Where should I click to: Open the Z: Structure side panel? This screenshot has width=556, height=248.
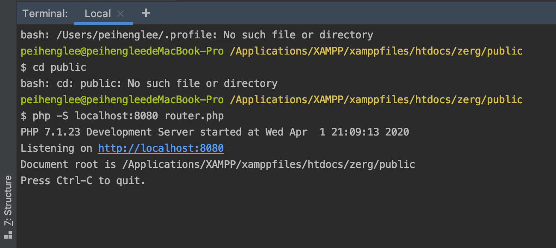tap(8, 201)
